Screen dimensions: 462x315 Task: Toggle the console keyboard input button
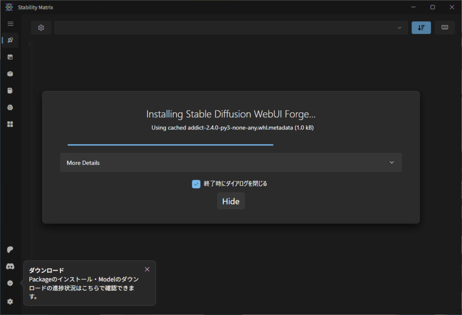coord(444,28)
